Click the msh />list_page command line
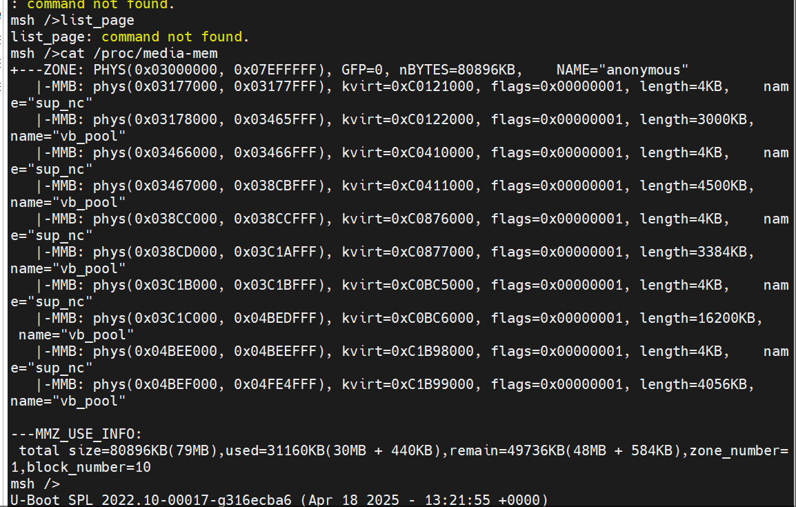Viewport: 796px width, 507px height. point(72,21)
